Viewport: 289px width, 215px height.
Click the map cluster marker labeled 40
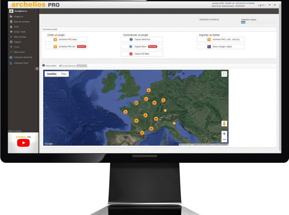pyautogui.click(x=156, y=119)
